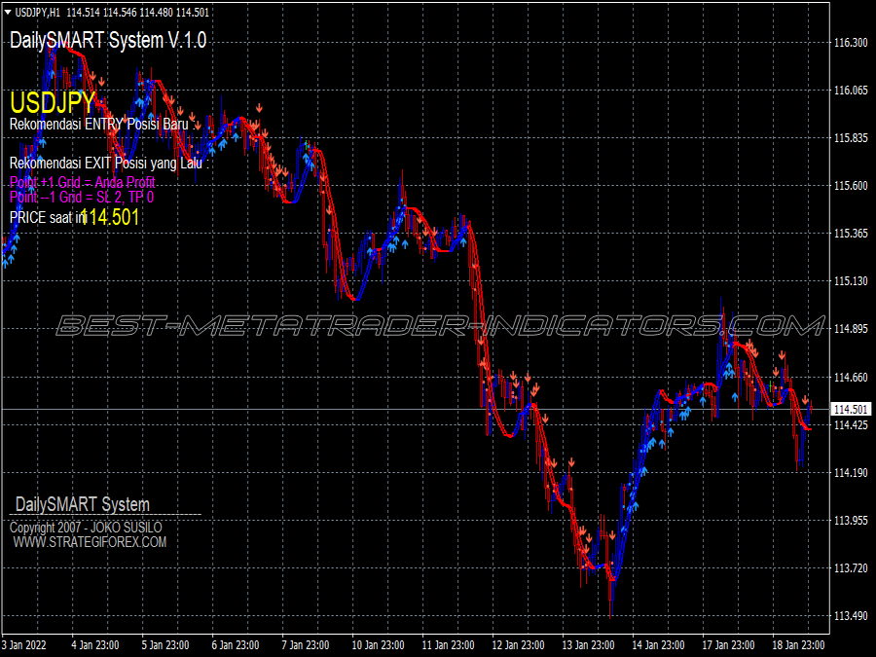Click the 114.425 price axis label
This screenshot has width=876, height=657.
851,425
